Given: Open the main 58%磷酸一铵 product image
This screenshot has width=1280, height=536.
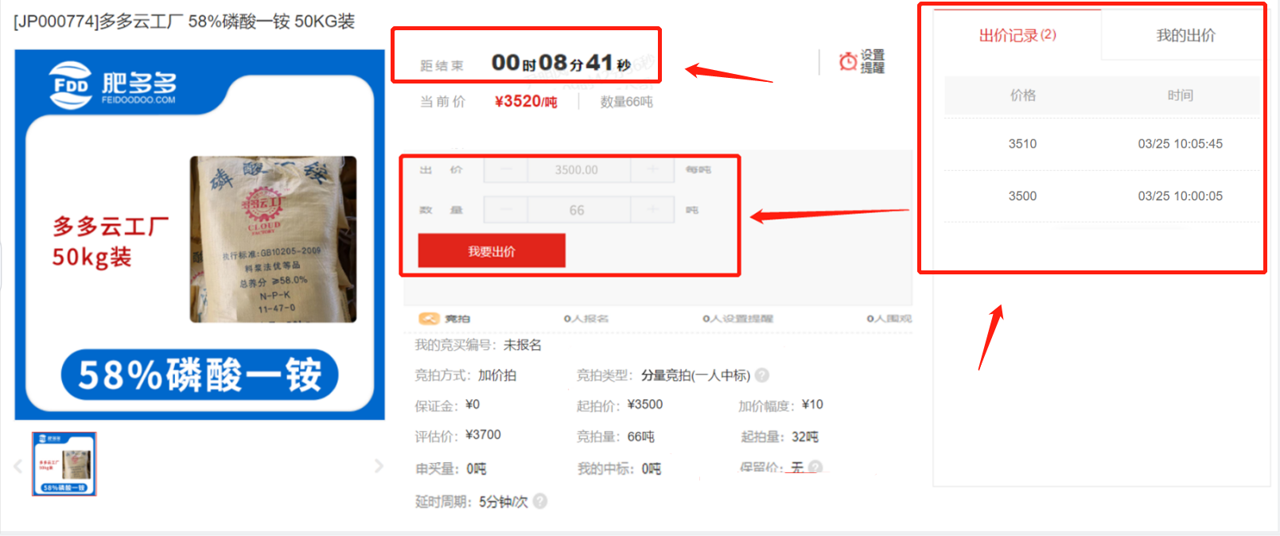Looking at the screenshot, I should click(x=200, y=235).
